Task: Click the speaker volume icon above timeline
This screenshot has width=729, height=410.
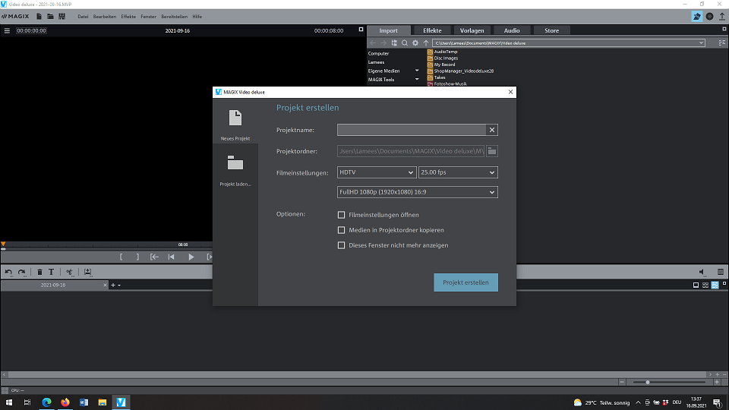Action: (702, 272)
